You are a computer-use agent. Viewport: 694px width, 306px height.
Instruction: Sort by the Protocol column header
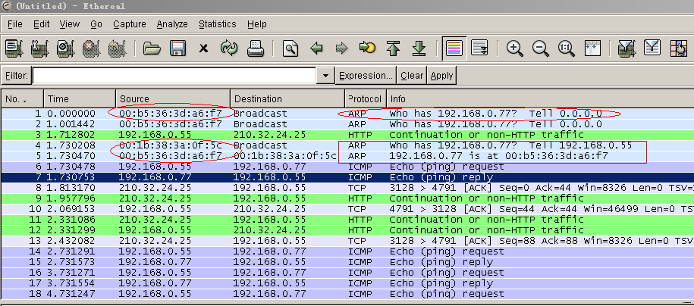click(x=365, y=98)
